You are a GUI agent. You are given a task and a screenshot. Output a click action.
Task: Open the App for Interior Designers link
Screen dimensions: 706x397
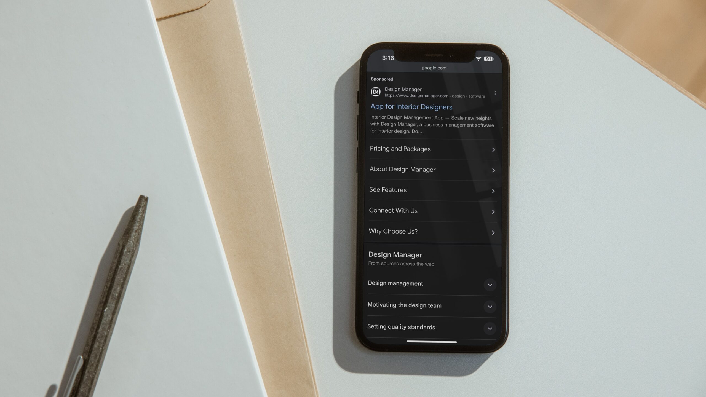tap(411, 106)
